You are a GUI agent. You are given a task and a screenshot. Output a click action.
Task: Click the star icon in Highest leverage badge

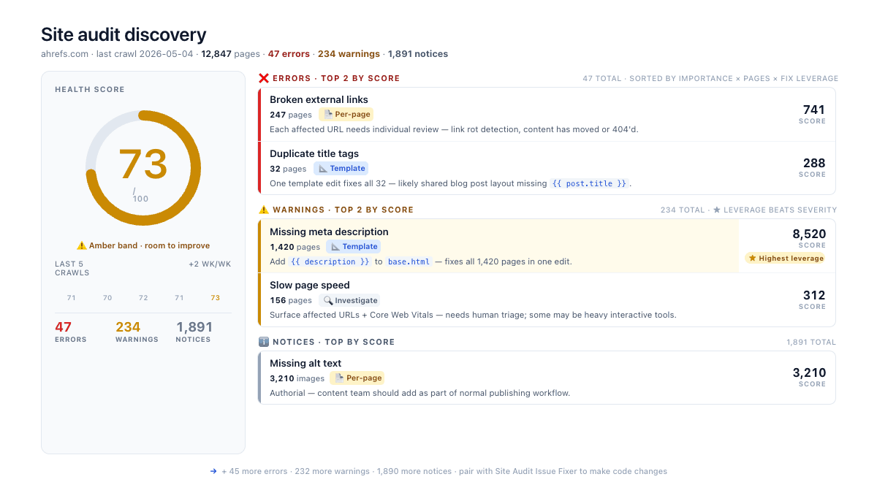point(753,259)
